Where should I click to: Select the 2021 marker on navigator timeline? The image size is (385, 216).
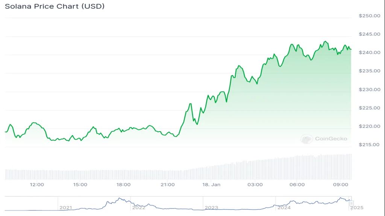65,208
